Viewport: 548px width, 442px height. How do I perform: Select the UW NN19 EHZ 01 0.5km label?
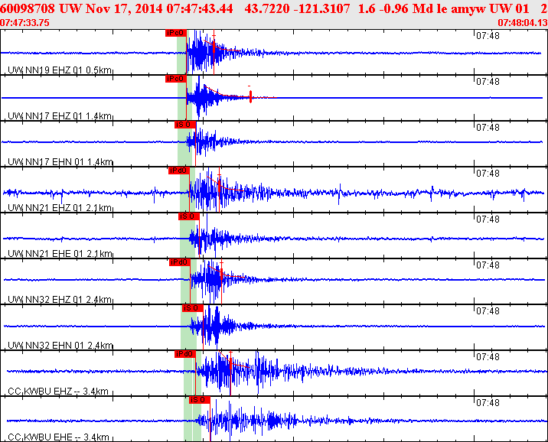pos(60,70)
